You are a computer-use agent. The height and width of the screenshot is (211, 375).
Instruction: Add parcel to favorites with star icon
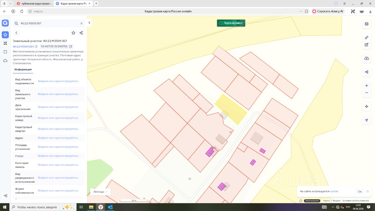coord(73,33)
